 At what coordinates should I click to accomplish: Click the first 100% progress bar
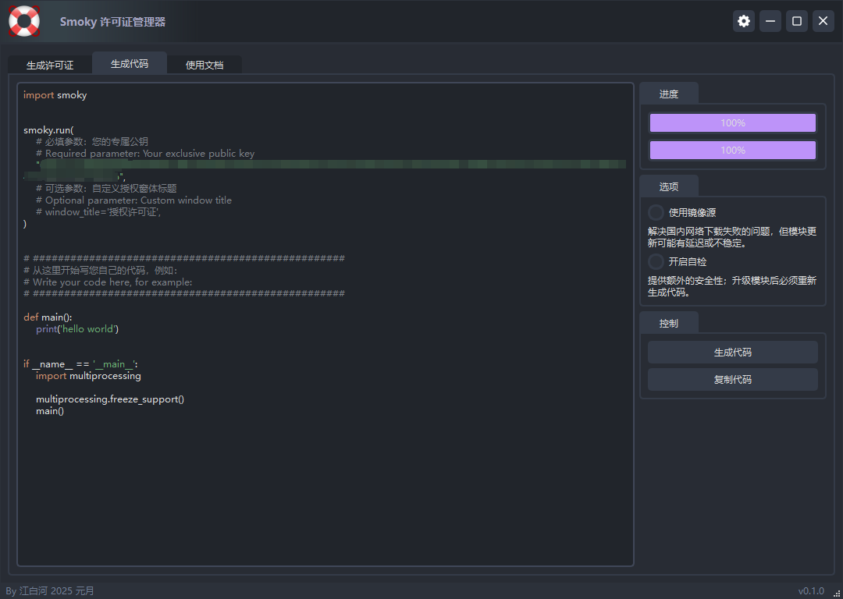[732, 123]
